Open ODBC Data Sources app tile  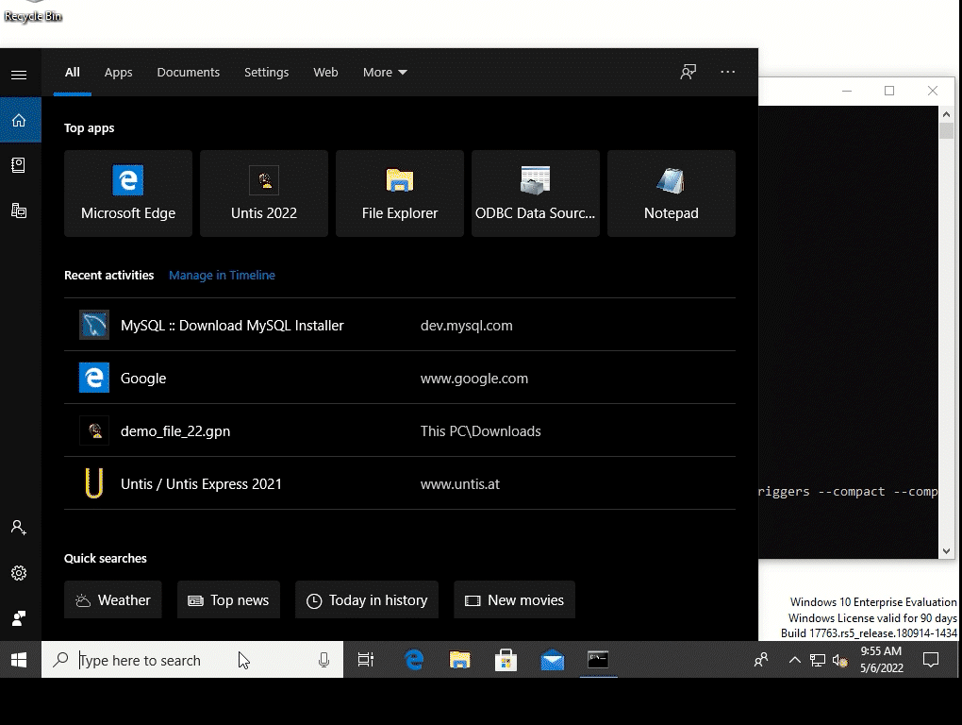[x=535, y=194]
